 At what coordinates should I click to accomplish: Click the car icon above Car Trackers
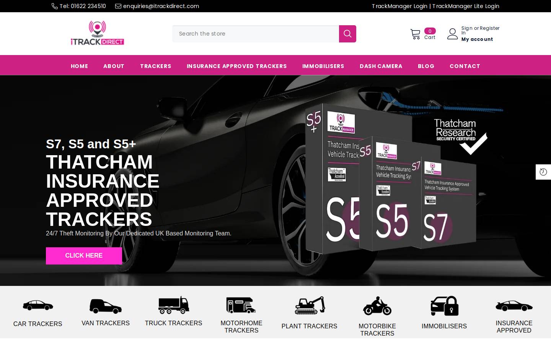(x=38, y=305)
